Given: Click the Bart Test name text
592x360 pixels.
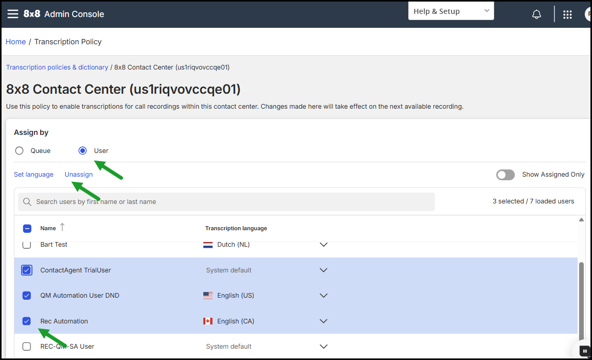Looking at the screenshot, I should pyautogui.click(x=54, y=245).
